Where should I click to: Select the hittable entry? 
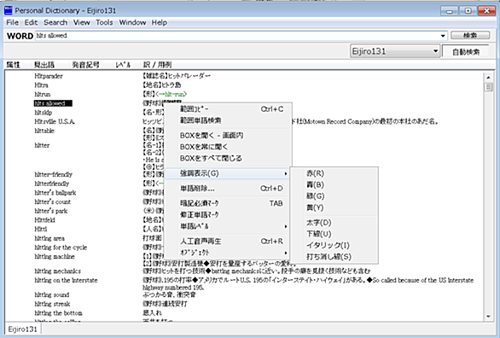(44, 131)
